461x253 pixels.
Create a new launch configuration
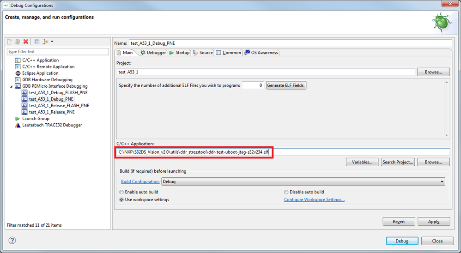(10, 42)
